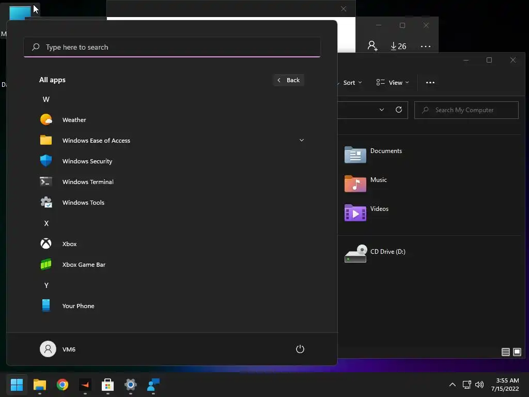Click the add-person icon in background window
Screen dimensions: 529x397
[372, 46]
